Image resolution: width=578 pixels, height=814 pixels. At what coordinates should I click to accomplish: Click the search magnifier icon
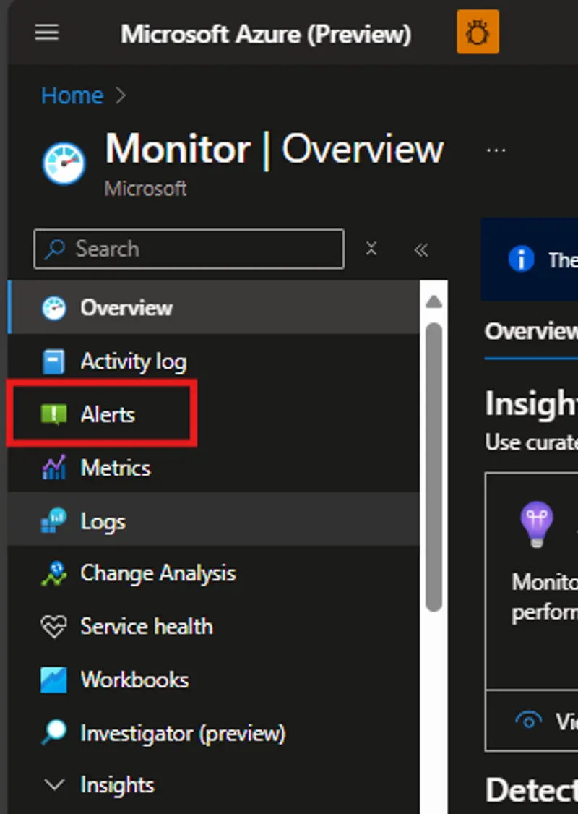pyautogui.click(x=54, y=249)
